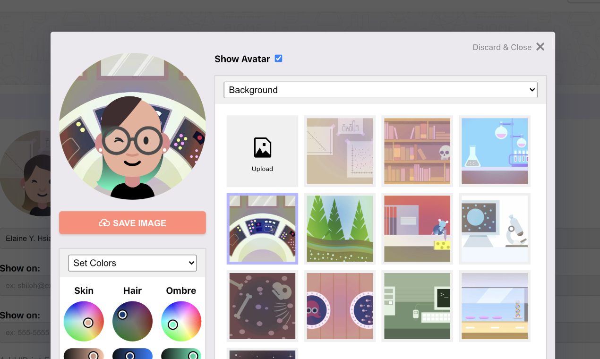The image size is (600, 359).
Task: Click the background page avatar thumbnail
Action: point(25,173)
